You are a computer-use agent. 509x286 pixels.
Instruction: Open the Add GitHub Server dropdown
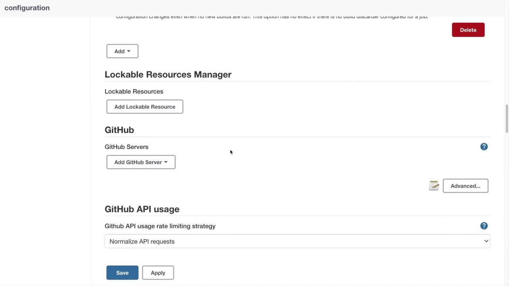(x=141, y=162)
